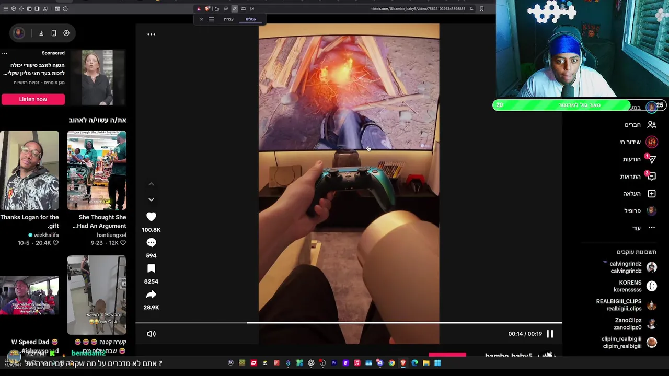Like hantiungxel video 12K heart
The image size is (669, 376).
pos(123,243)
